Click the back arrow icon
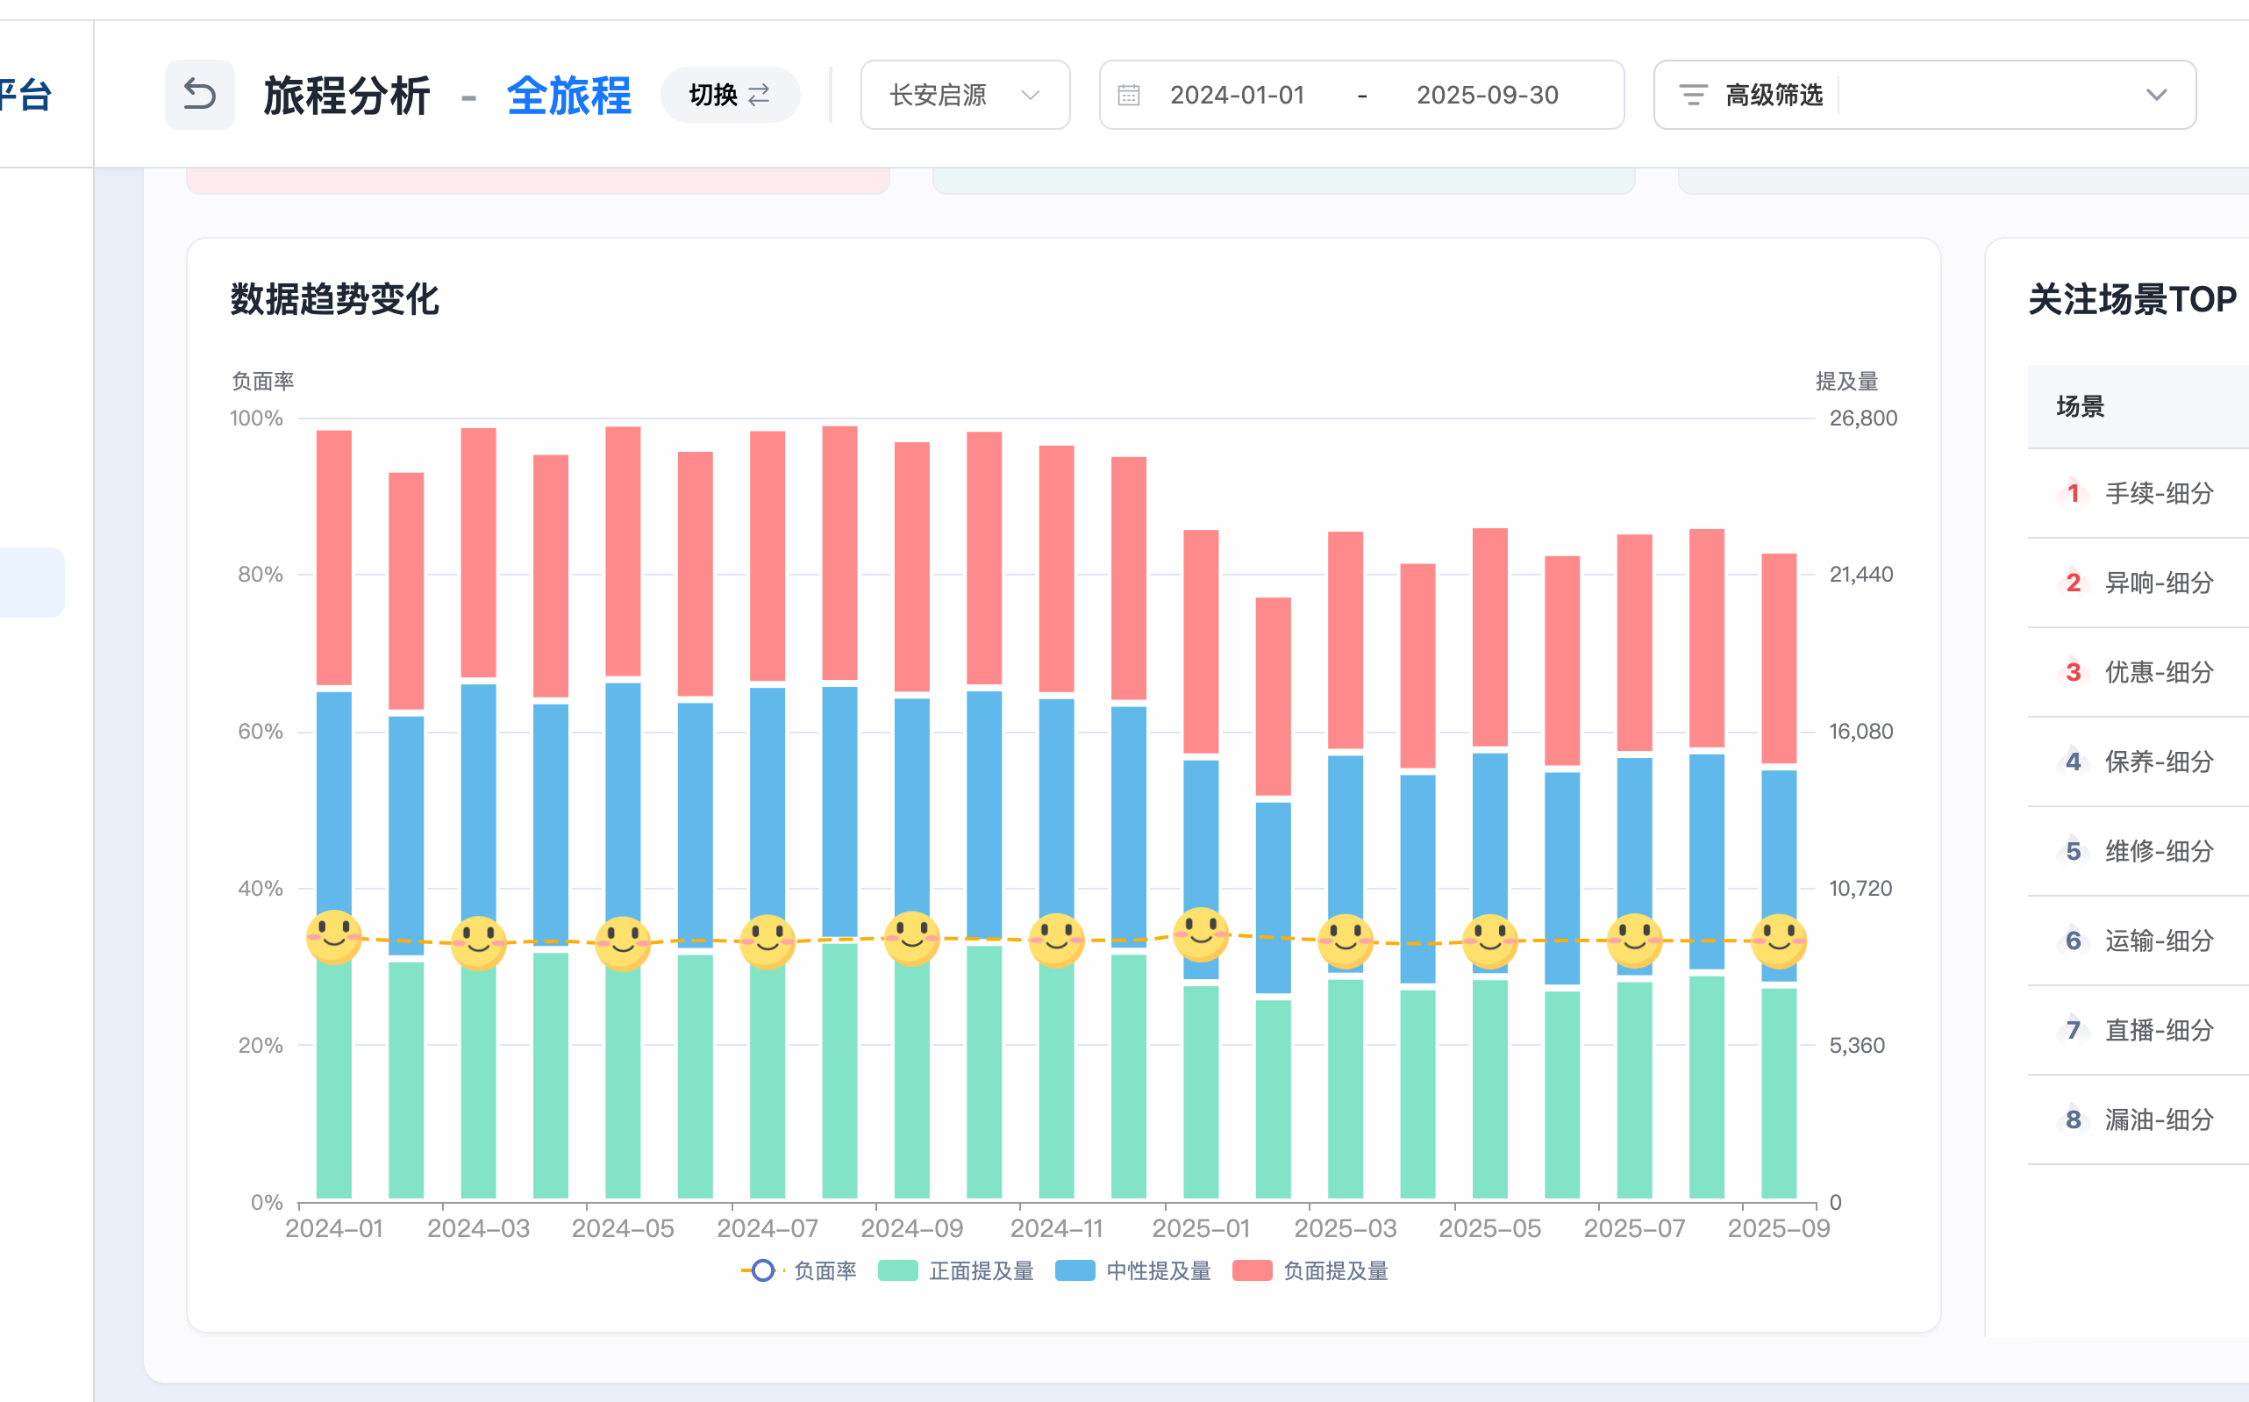This screenshot has width=2249, height=1402. [x=199, y=95]
